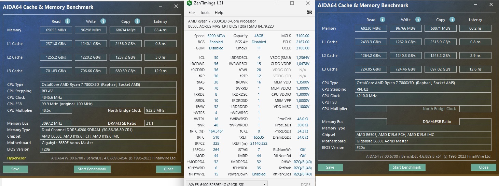Click L3 Cache Copy 680.39 GB/s in left window
The height and width of the screenshot is (186, 499).
(126, 71)
